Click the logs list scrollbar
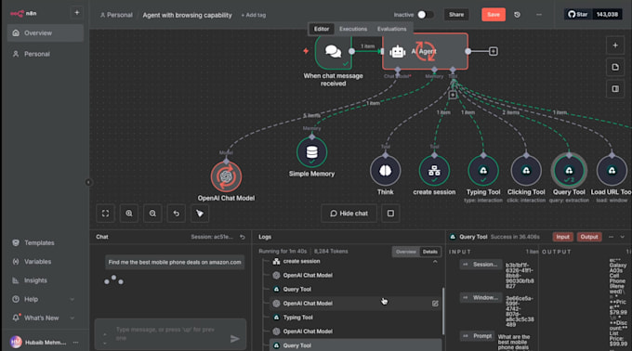The width and height of the screenshot is (632, 351). (x=443, y=311)
